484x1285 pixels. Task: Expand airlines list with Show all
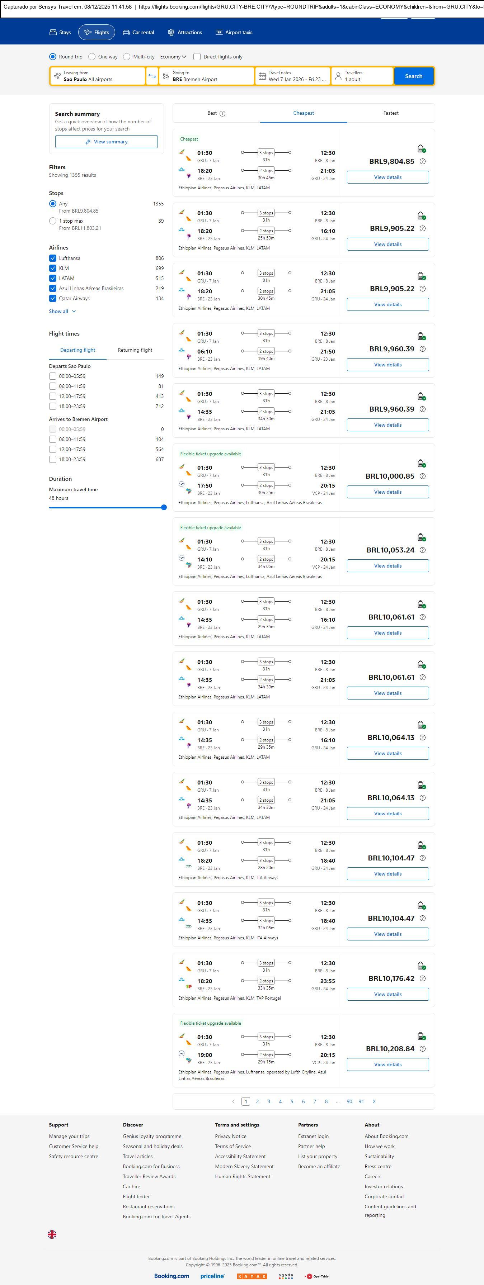click(62, 311)
